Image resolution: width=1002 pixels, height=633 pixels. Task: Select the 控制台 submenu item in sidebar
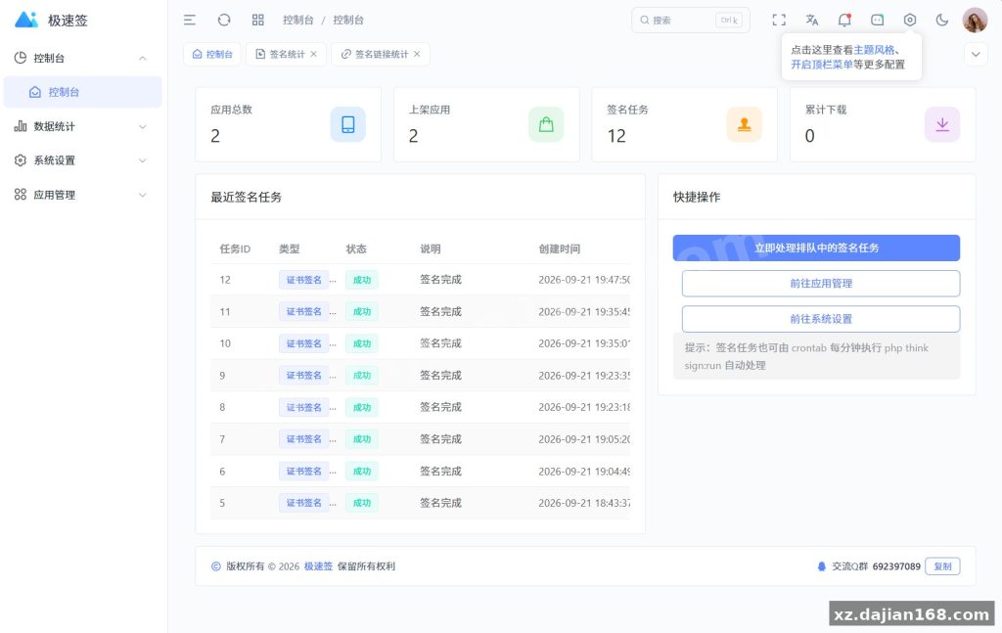coord(82,92)
